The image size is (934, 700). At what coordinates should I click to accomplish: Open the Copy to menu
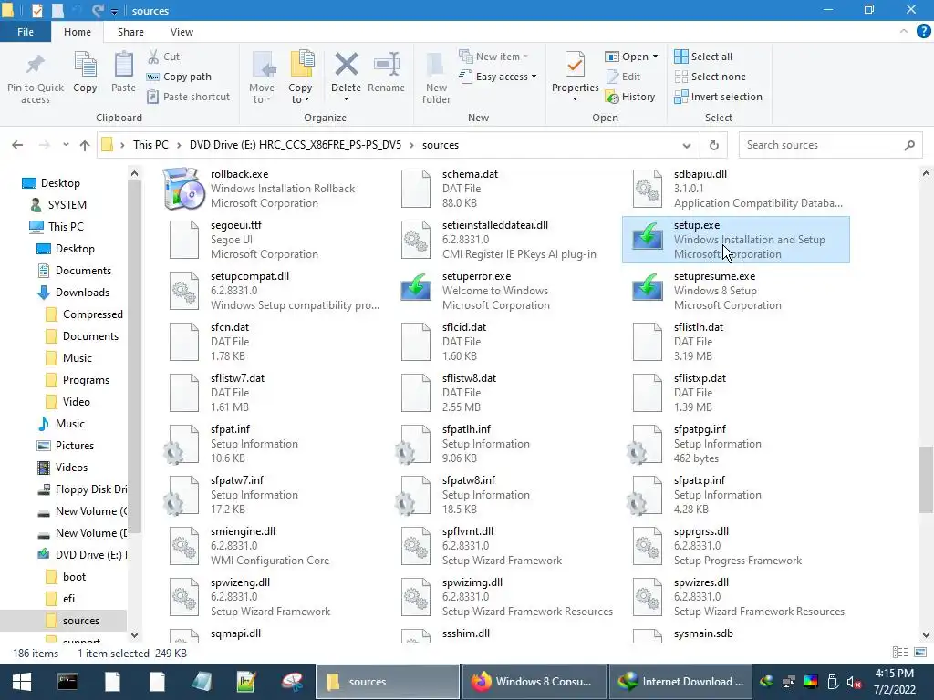click(300, 78)
